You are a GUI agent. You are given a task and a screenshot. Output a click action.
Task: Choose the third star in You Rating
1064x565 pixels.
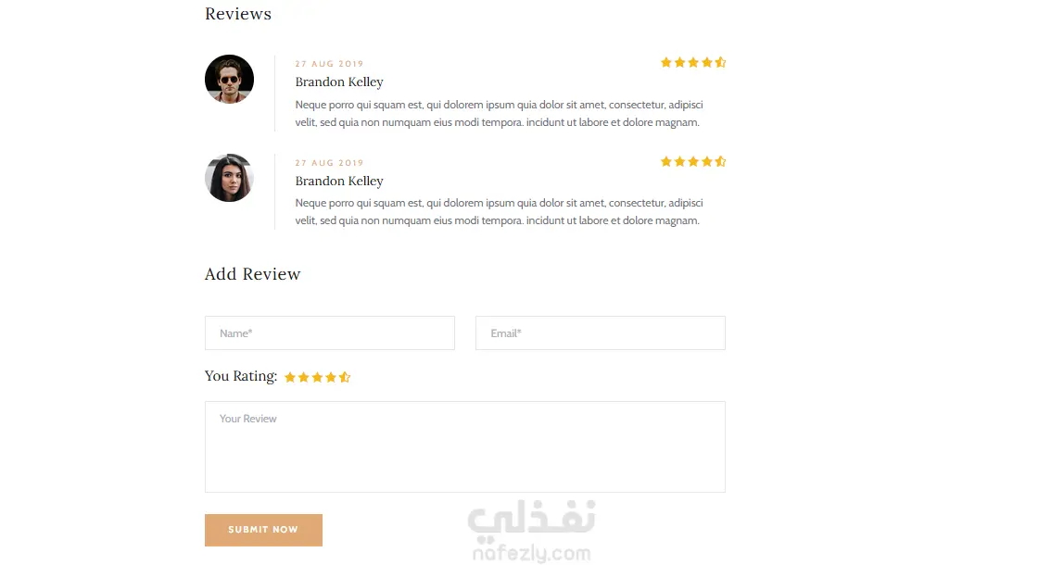coord(317,377)
